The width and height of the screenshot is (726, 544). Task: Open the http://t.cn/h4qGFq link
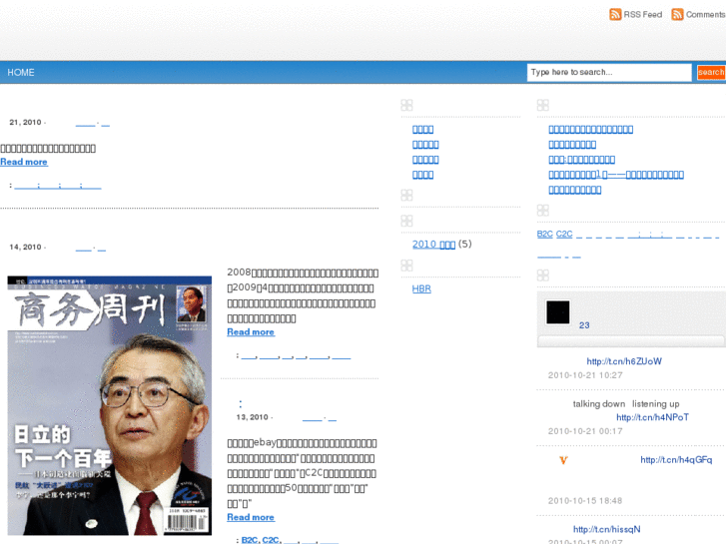[676, 460]
